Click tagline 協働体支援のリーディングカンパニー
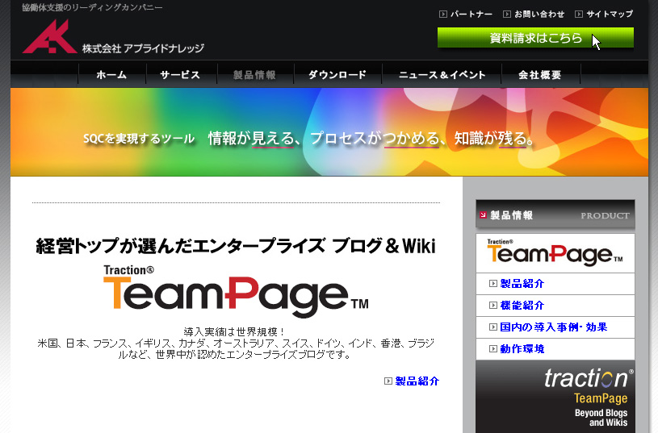Image resolution: width=658 pixels, height=433 pixels. (x=92, y=7)
